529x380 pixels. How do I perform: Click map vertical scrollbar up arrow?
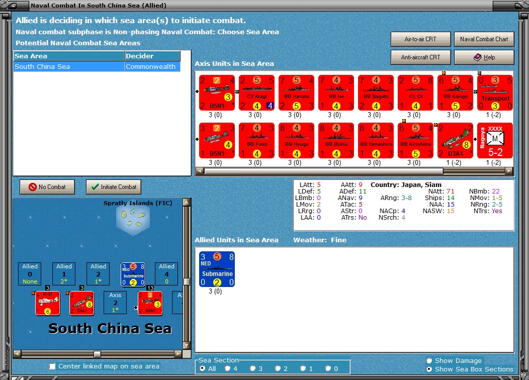tap(187, 202)
